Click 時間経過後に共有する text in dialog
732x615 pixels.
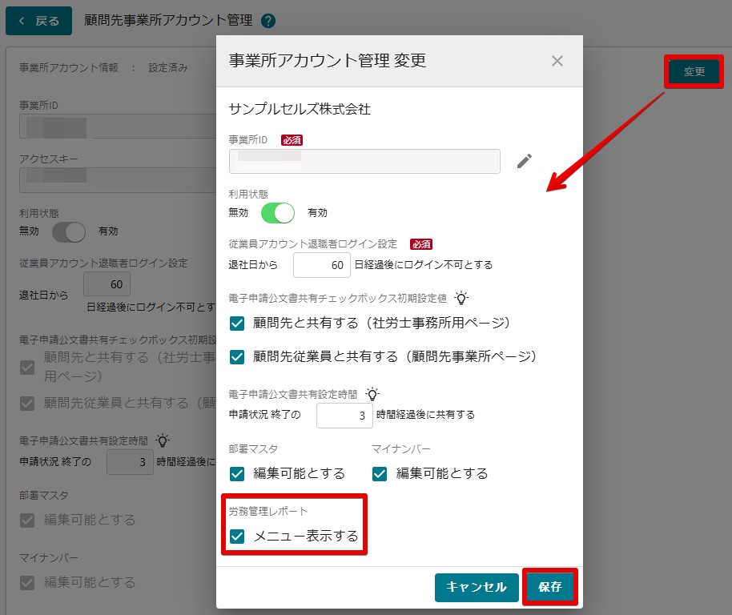point(425,415)
